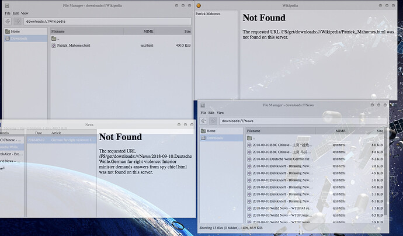
Task: Click the orange Wikipedia window app icon
Action: [199, 5]
